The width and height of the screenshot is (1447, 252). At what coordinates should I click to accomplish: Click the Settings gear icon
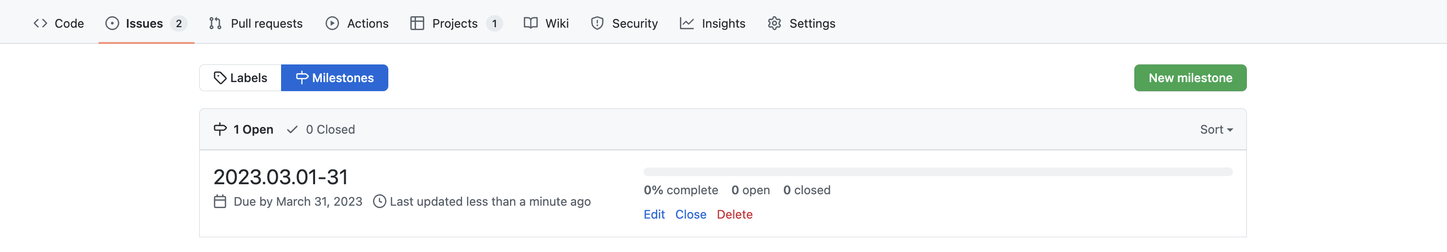[775, 23]
